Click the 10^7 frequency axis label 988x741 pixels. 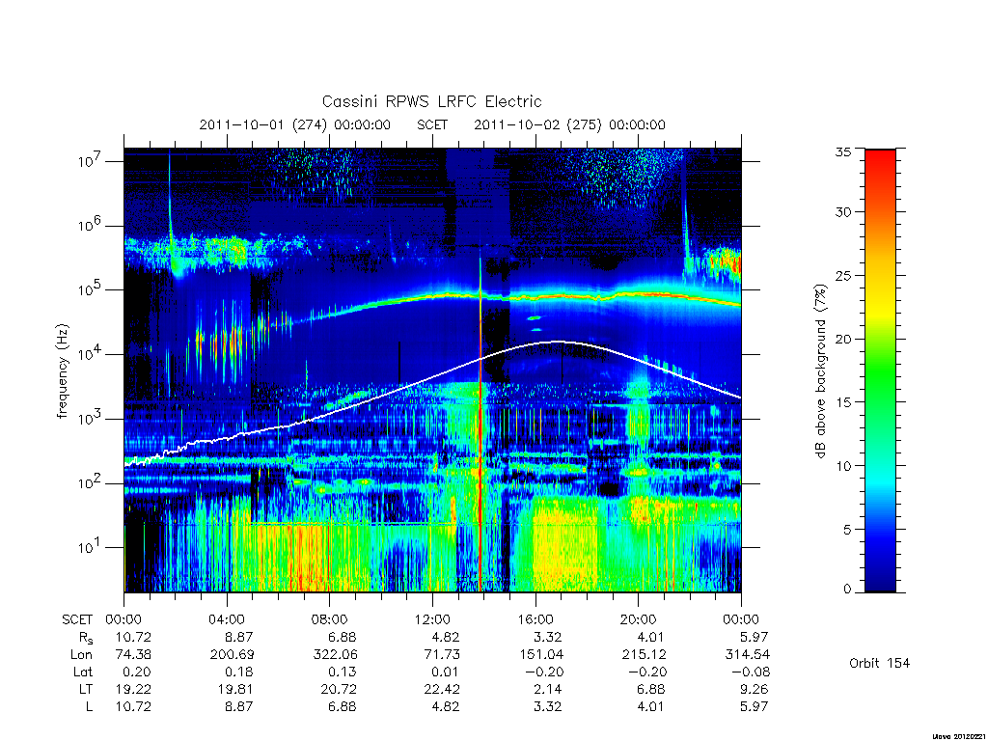point(91,161)
